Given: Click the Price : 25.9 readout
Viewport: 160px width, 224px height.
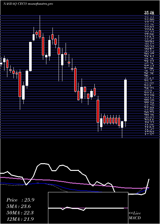Looking at the screenshot, I should 20,200.
